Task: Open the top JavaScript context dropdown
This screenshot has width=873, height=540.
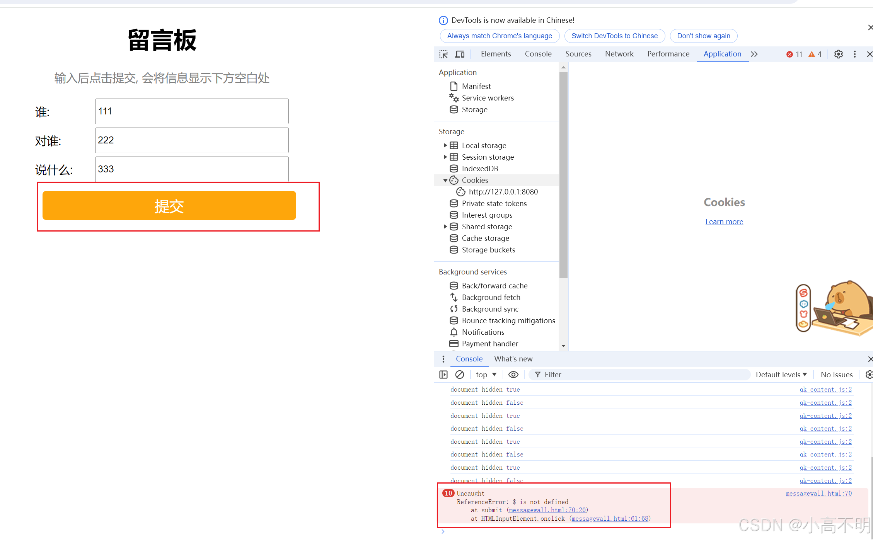Action: click(486, 375)
